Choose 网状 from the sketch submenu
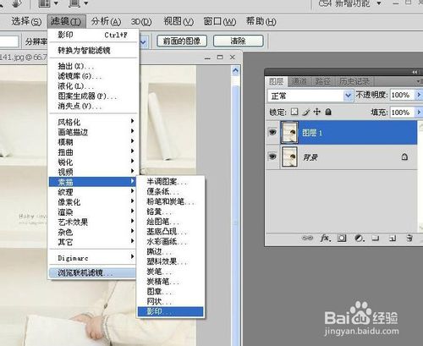 coord(170,301)
